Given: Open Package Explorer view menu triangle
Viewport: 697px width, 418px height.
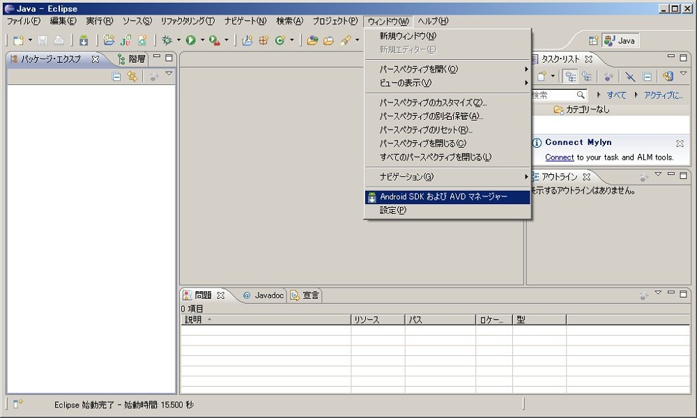Looking at the screenshot, I should pyautogui.click(x=169, y=74).
